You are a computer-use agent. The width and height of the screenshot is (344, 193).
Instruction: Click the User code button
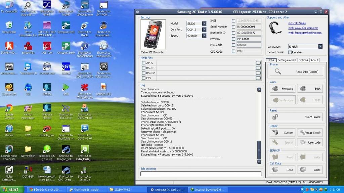click(x=310, y=142)
